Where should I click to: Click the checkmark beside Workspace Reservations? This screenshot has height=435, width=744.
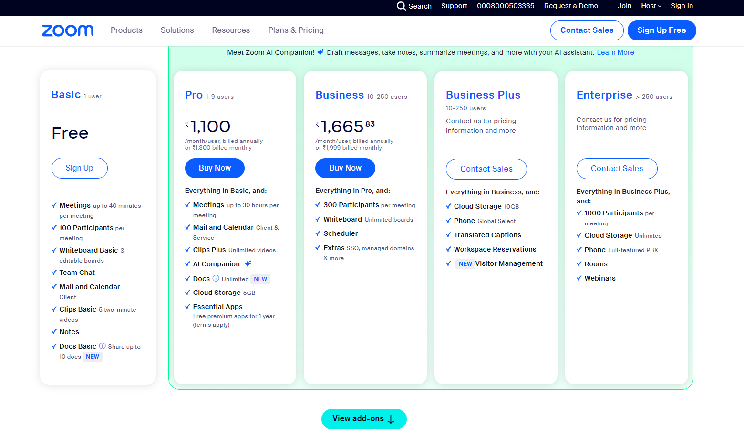pyautogui.click(x=449, y=249)
